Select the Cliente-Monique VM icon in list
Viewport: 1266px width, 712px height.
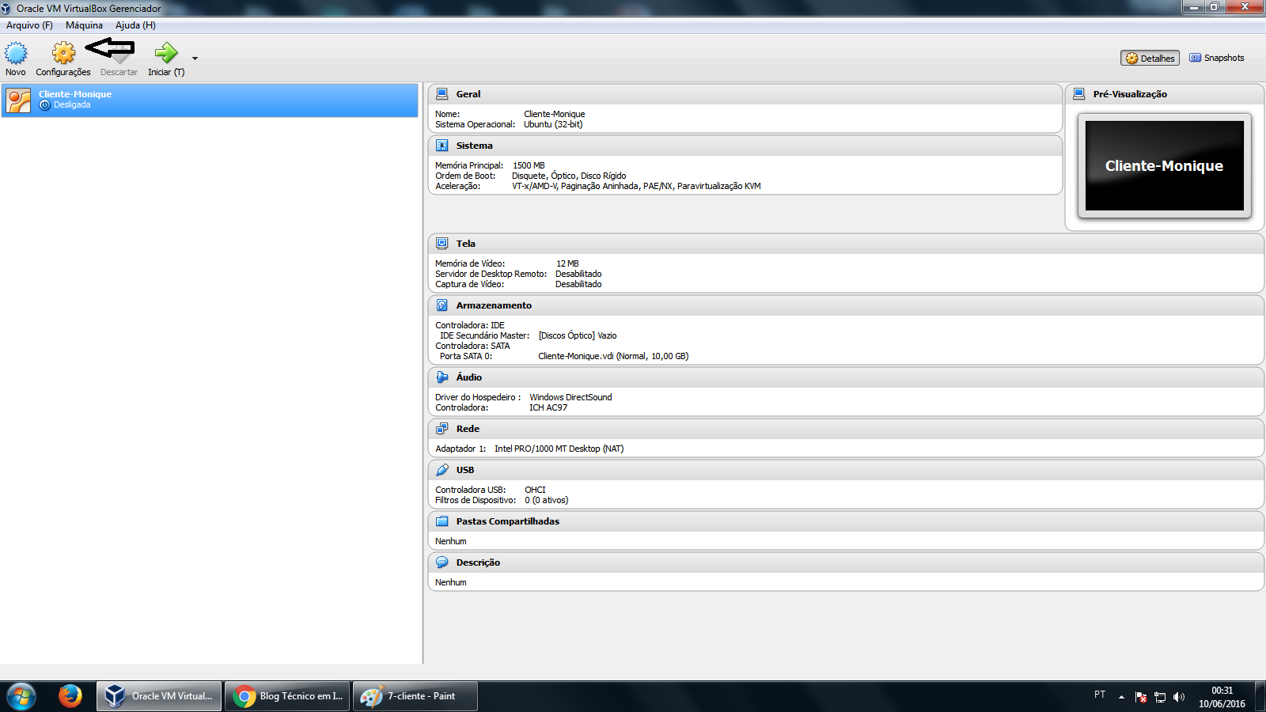tap(18, 100)
